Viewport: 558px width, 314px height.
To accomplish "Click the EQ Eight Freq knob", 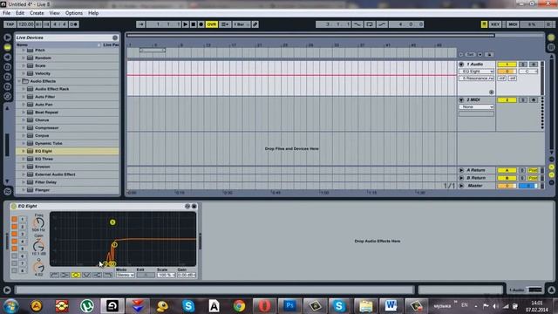I will point(38,223).
